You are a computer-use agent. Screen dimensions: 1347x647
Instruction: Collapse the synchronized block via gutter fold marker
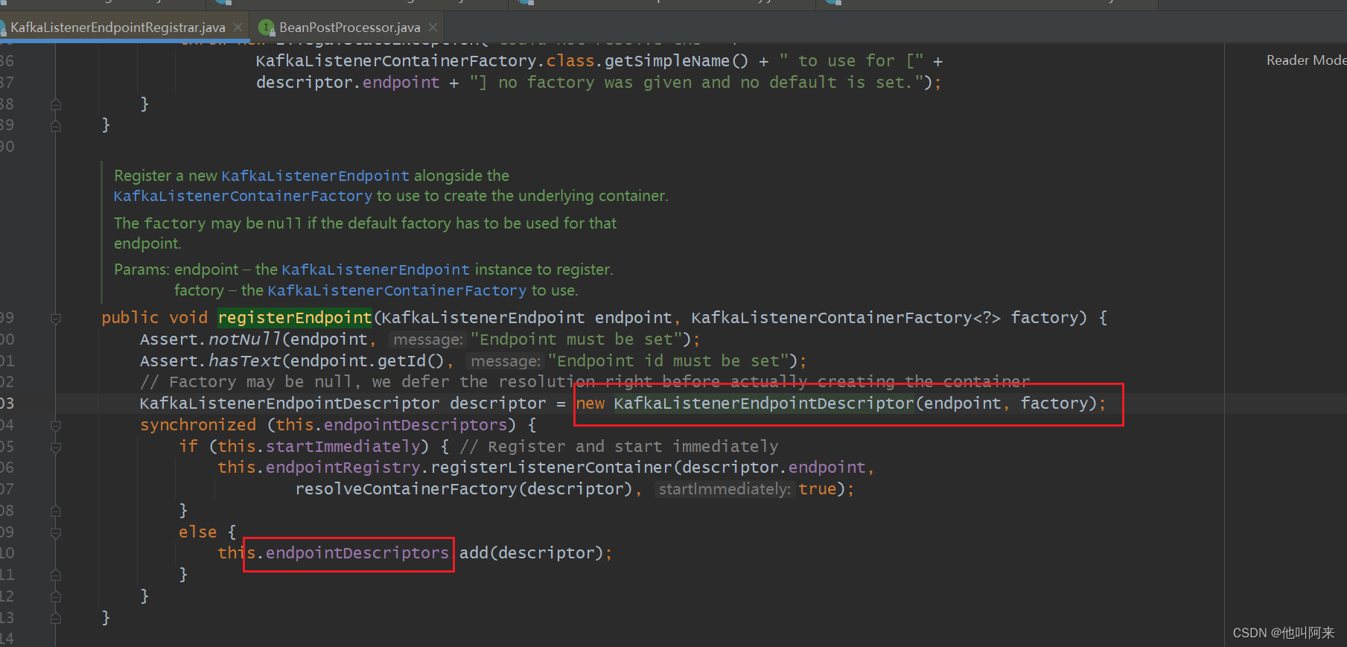56,426
